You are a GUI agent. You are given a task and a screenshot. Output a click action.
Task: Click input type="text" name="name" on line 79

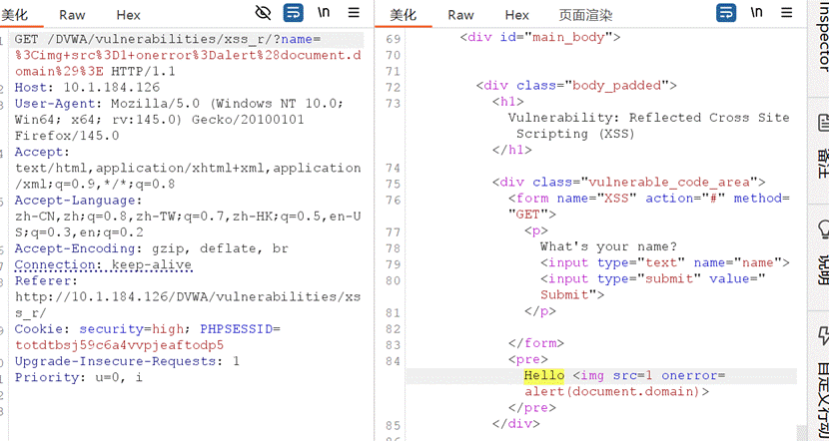tap(664, 262)
